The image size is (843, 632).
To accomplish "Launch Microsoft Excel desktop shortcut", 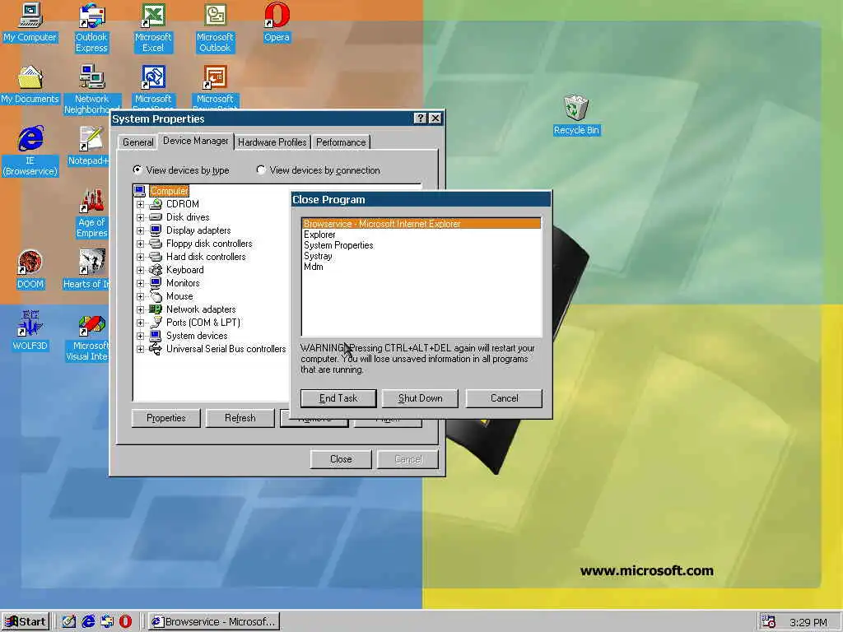I will [153, 28].
